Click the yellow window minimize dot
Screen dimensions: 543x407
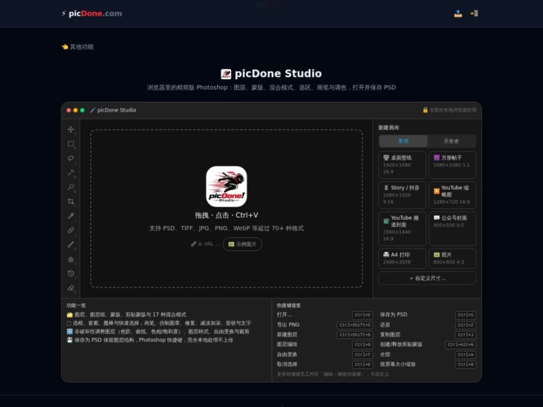pyautogui.click(x=76, y=110)
